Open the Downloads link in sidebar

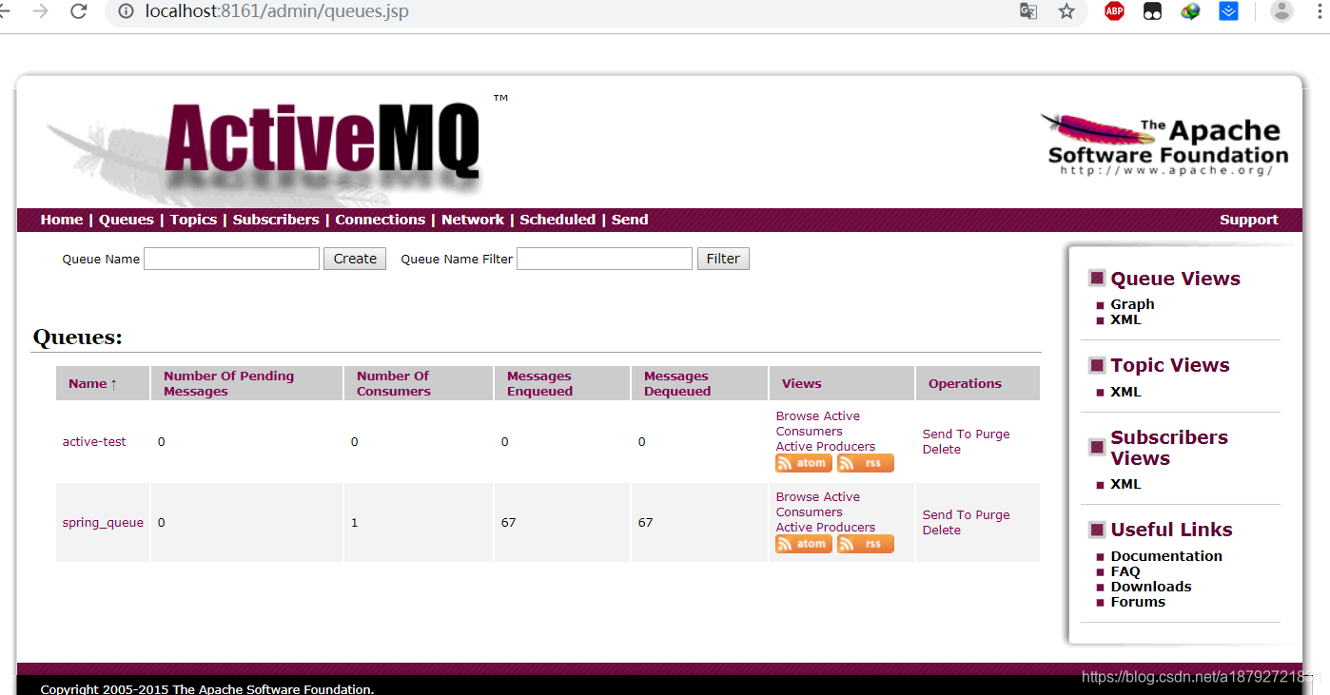(1151, 587)
